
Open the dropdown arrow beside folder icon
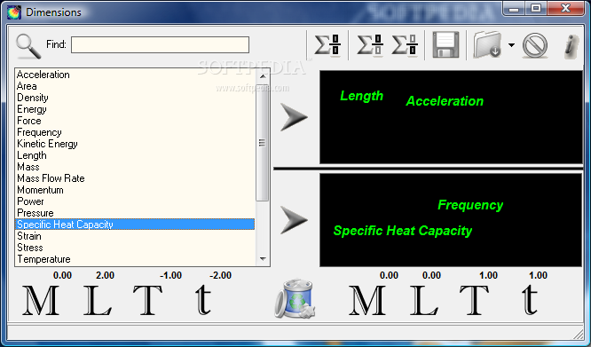(511, 45)
